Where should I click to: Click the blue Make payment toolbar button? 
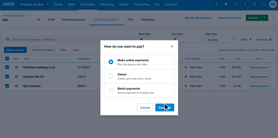15,50
